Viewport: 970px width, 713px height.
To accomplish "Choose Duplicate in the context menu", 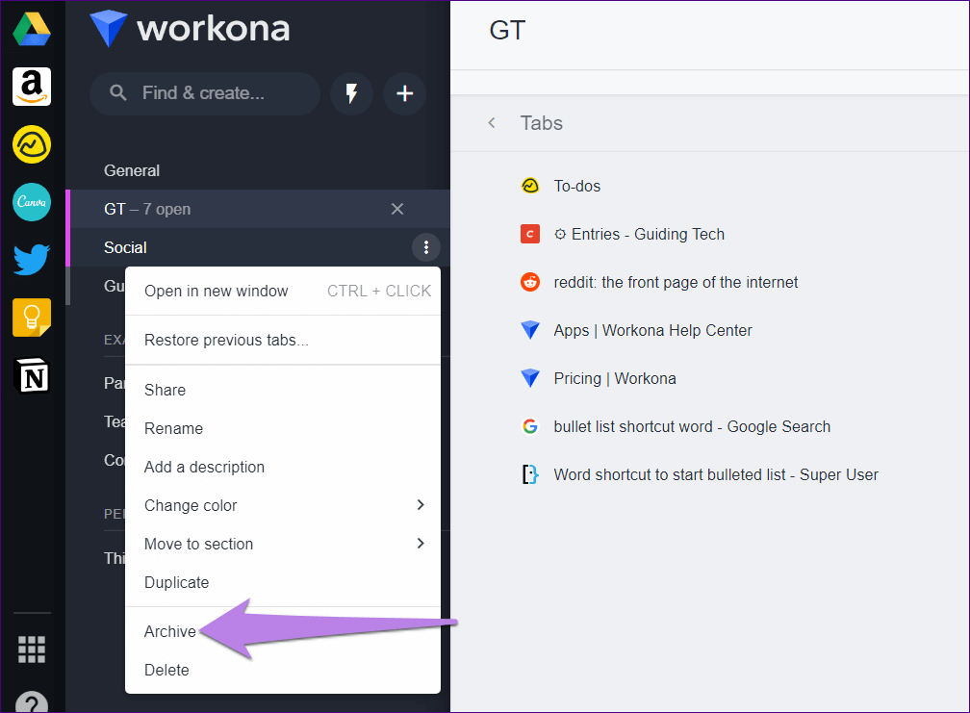I will 283,582.
